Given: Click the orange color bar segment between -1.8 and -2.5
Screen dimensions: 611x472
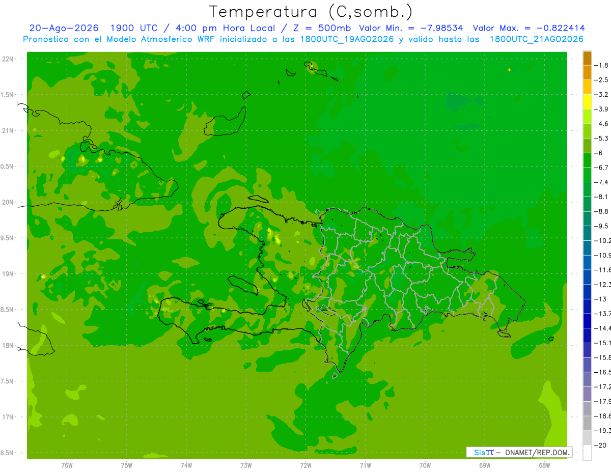Looking at the screenshot, I should pyautogui.click(x=587, y=72).
